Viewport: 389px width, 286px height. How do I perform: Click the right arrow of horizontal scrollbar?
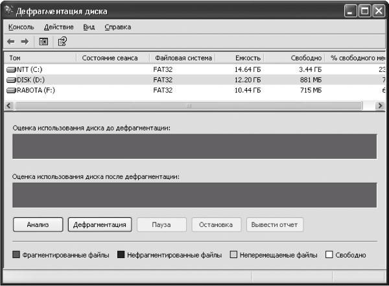click(380, 106)
